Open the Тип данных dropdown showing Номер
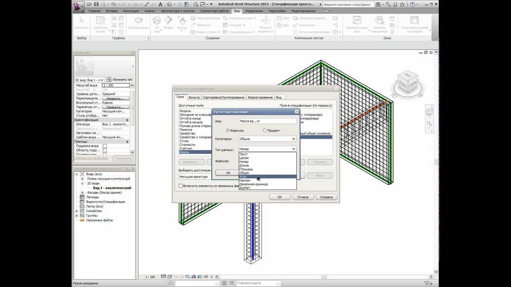511x287 pixels. 267,149
